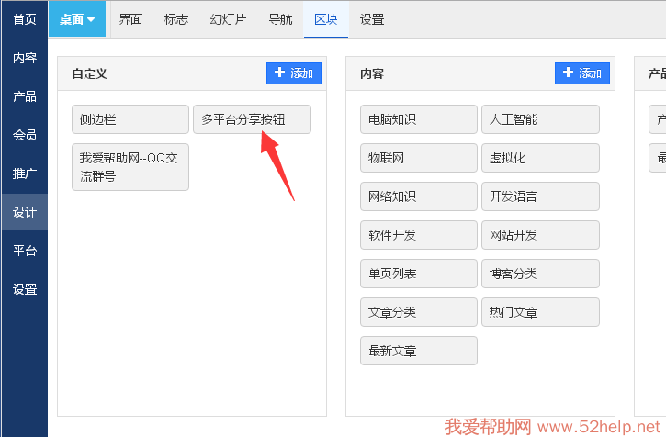Open the 最新文章 block
This screenshot has height=437, width=666.
coord(419,351)
